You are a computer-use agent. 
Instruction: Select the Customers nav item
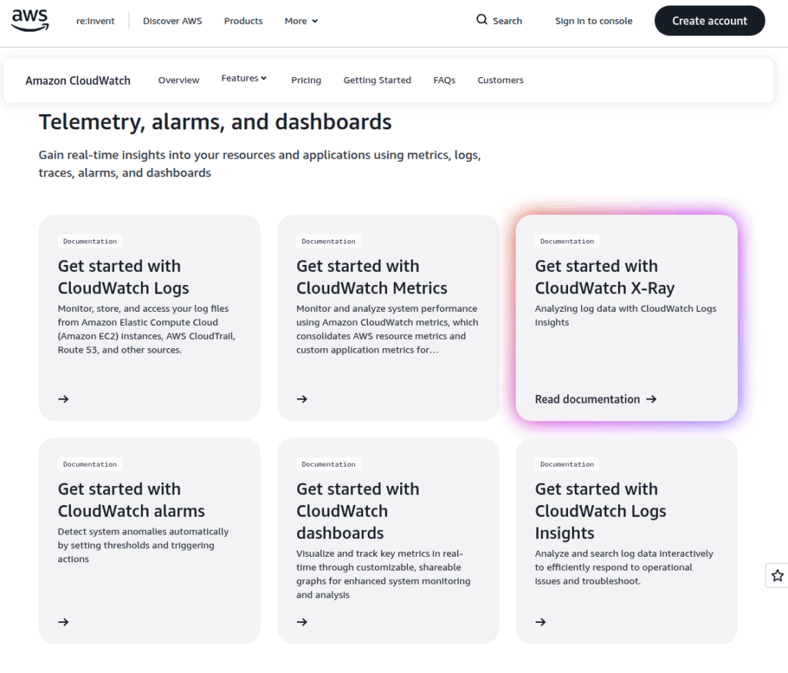click(x=500, y=80)
